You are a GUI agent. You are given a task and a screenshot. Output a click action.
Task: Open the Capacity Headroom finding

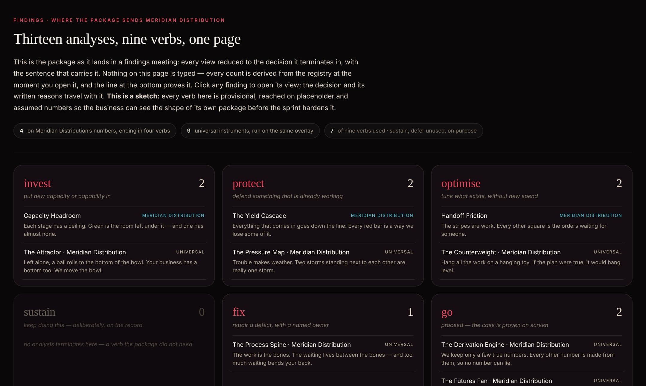[x=114, y=225]
